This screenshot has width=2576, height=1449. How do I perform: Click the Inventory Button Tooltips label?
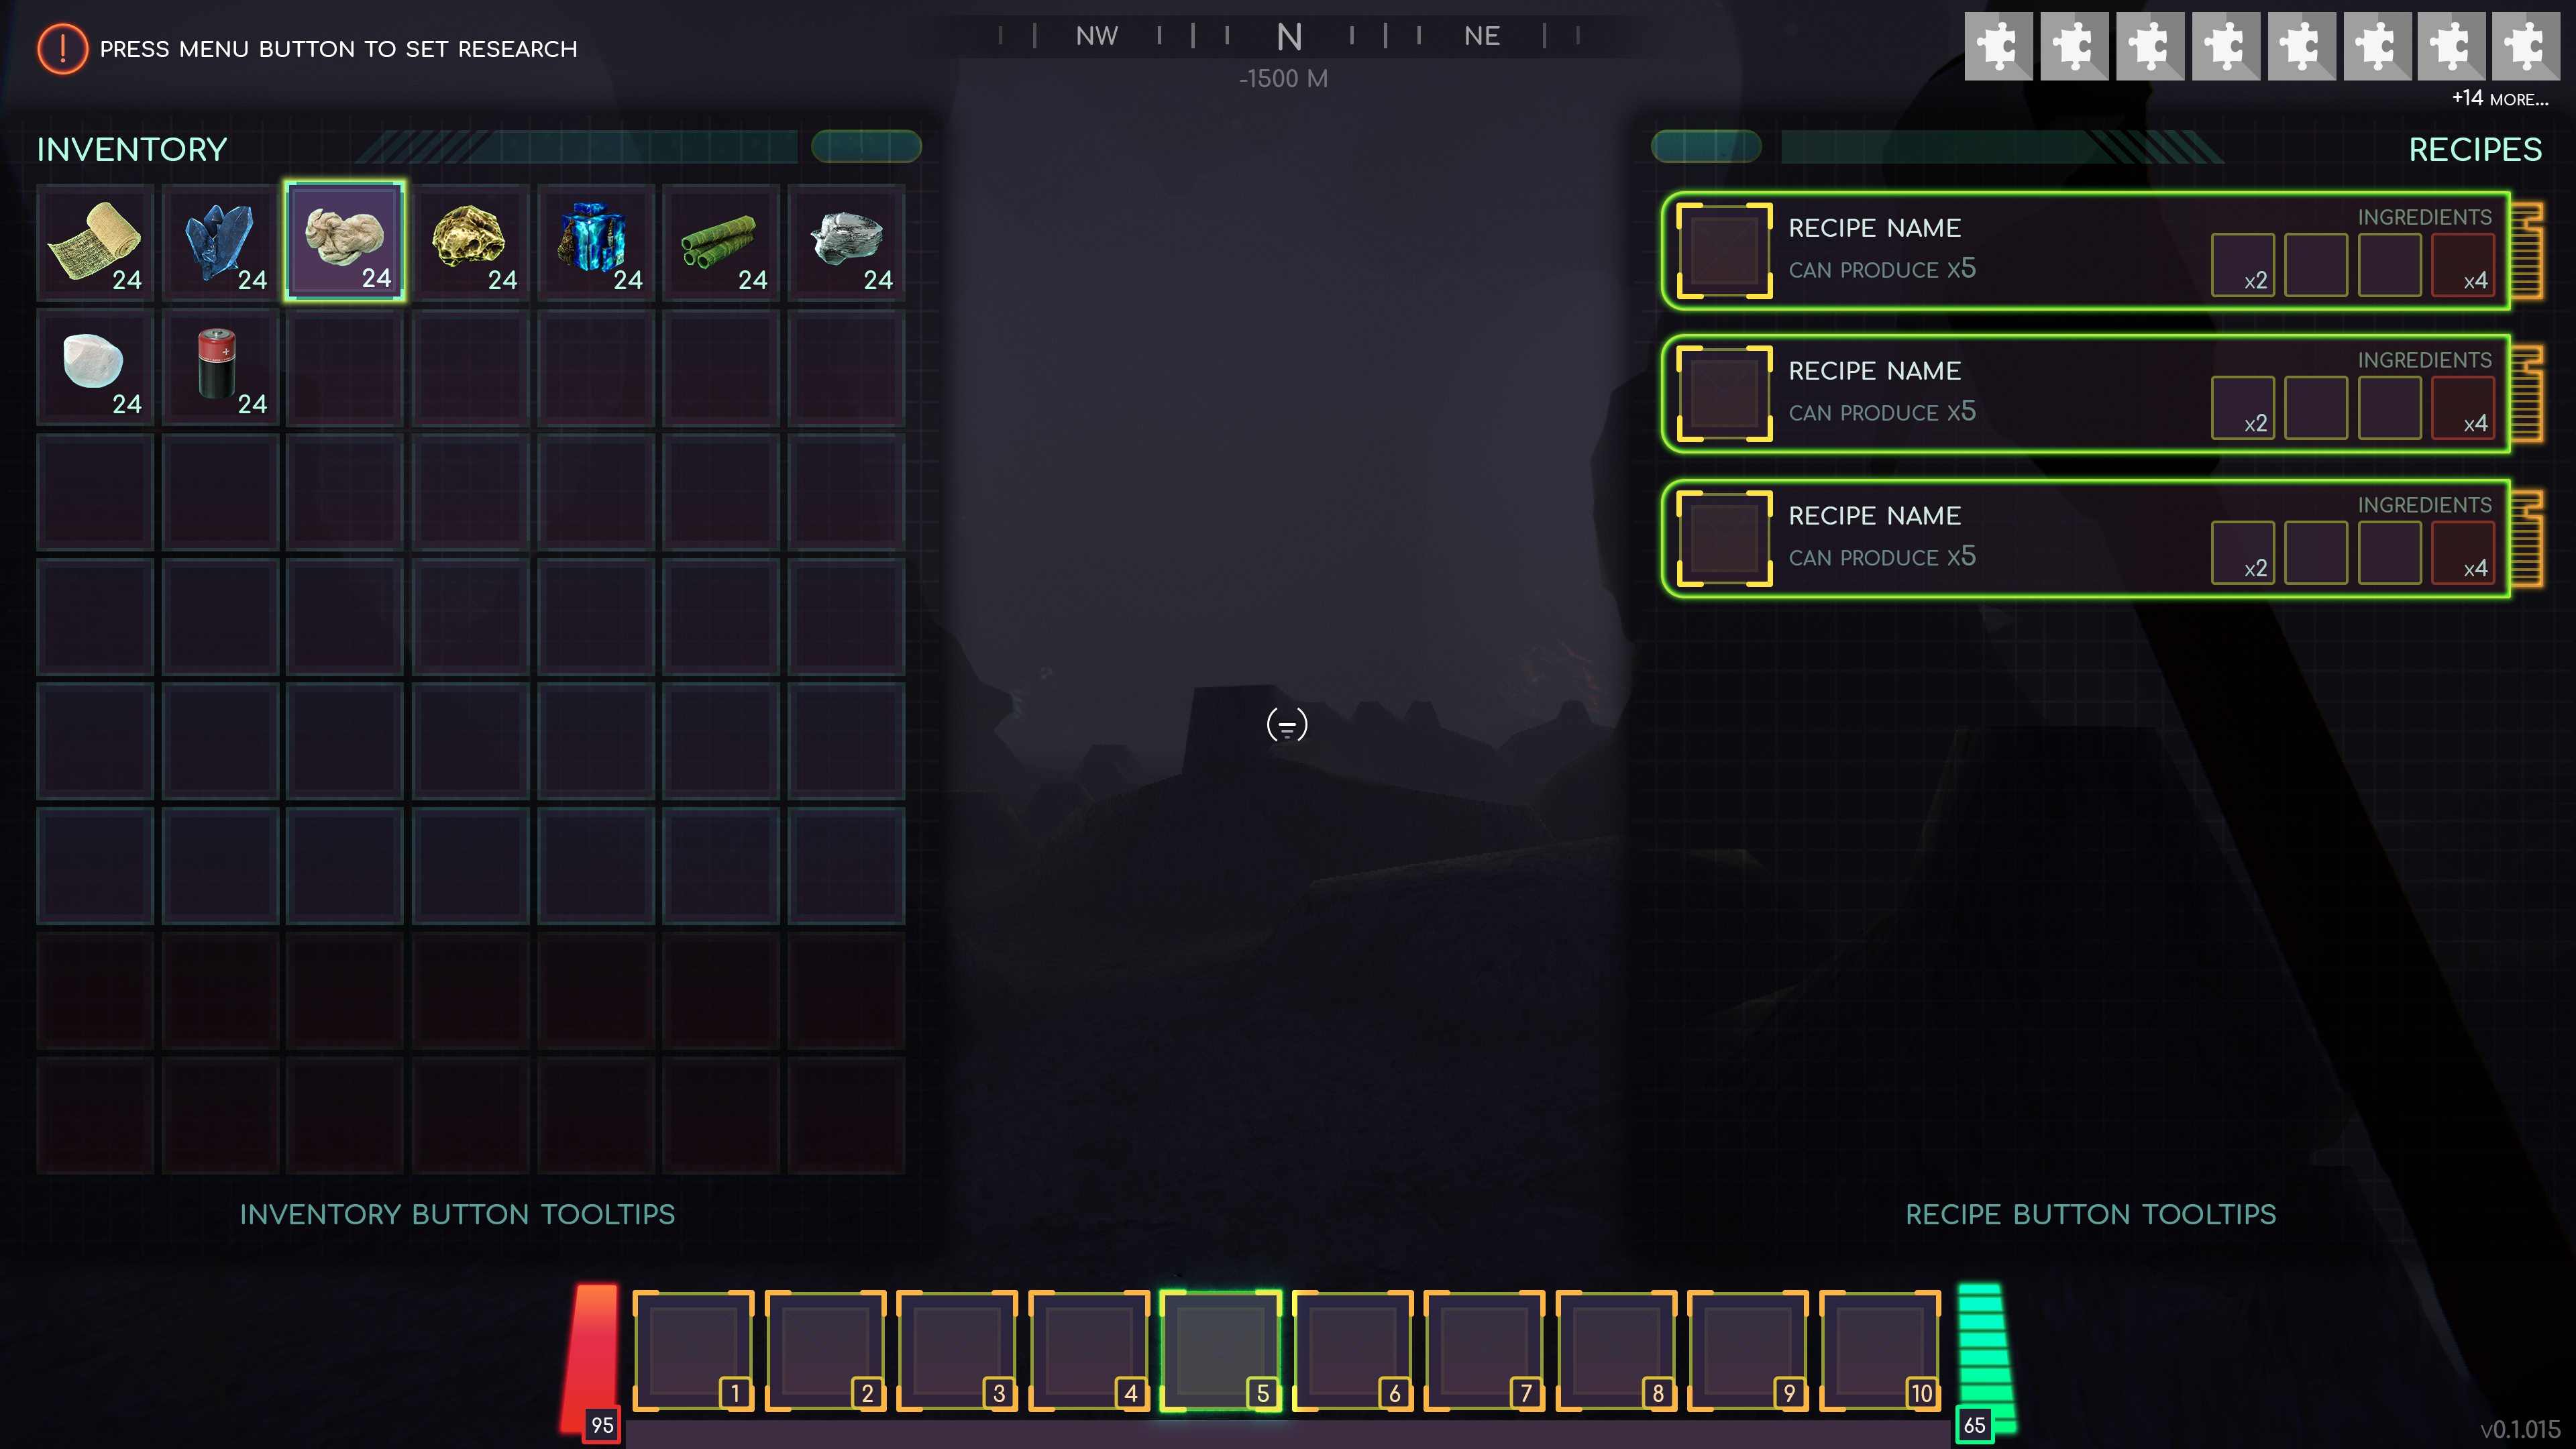(457, 1214)
